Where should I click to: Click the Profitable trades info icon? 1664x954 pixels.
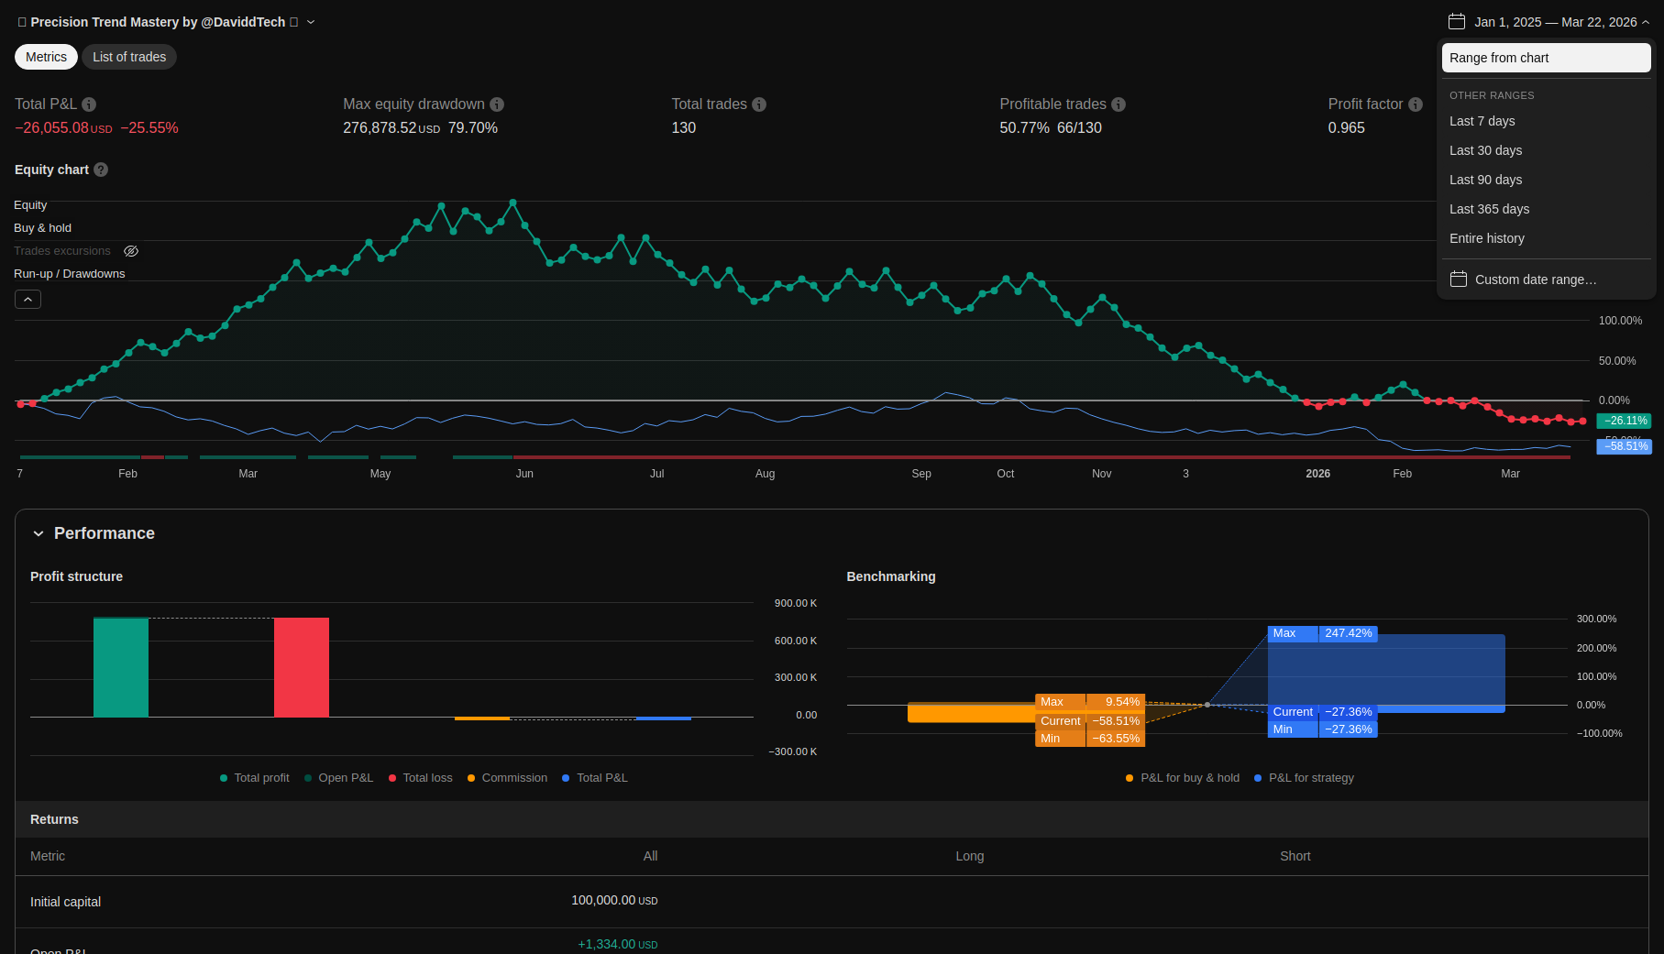point(1119,104)
